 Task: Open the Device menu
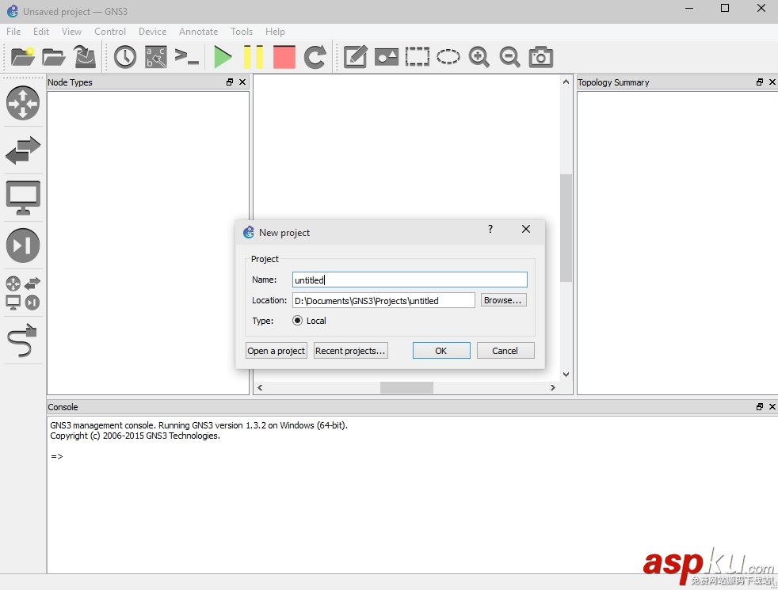pos(152,31)
